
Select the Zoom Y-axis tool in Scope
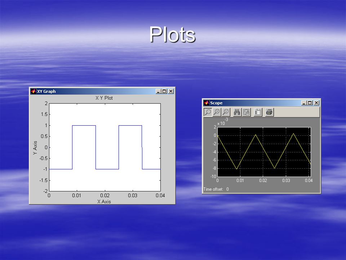(x=226, y=112)
